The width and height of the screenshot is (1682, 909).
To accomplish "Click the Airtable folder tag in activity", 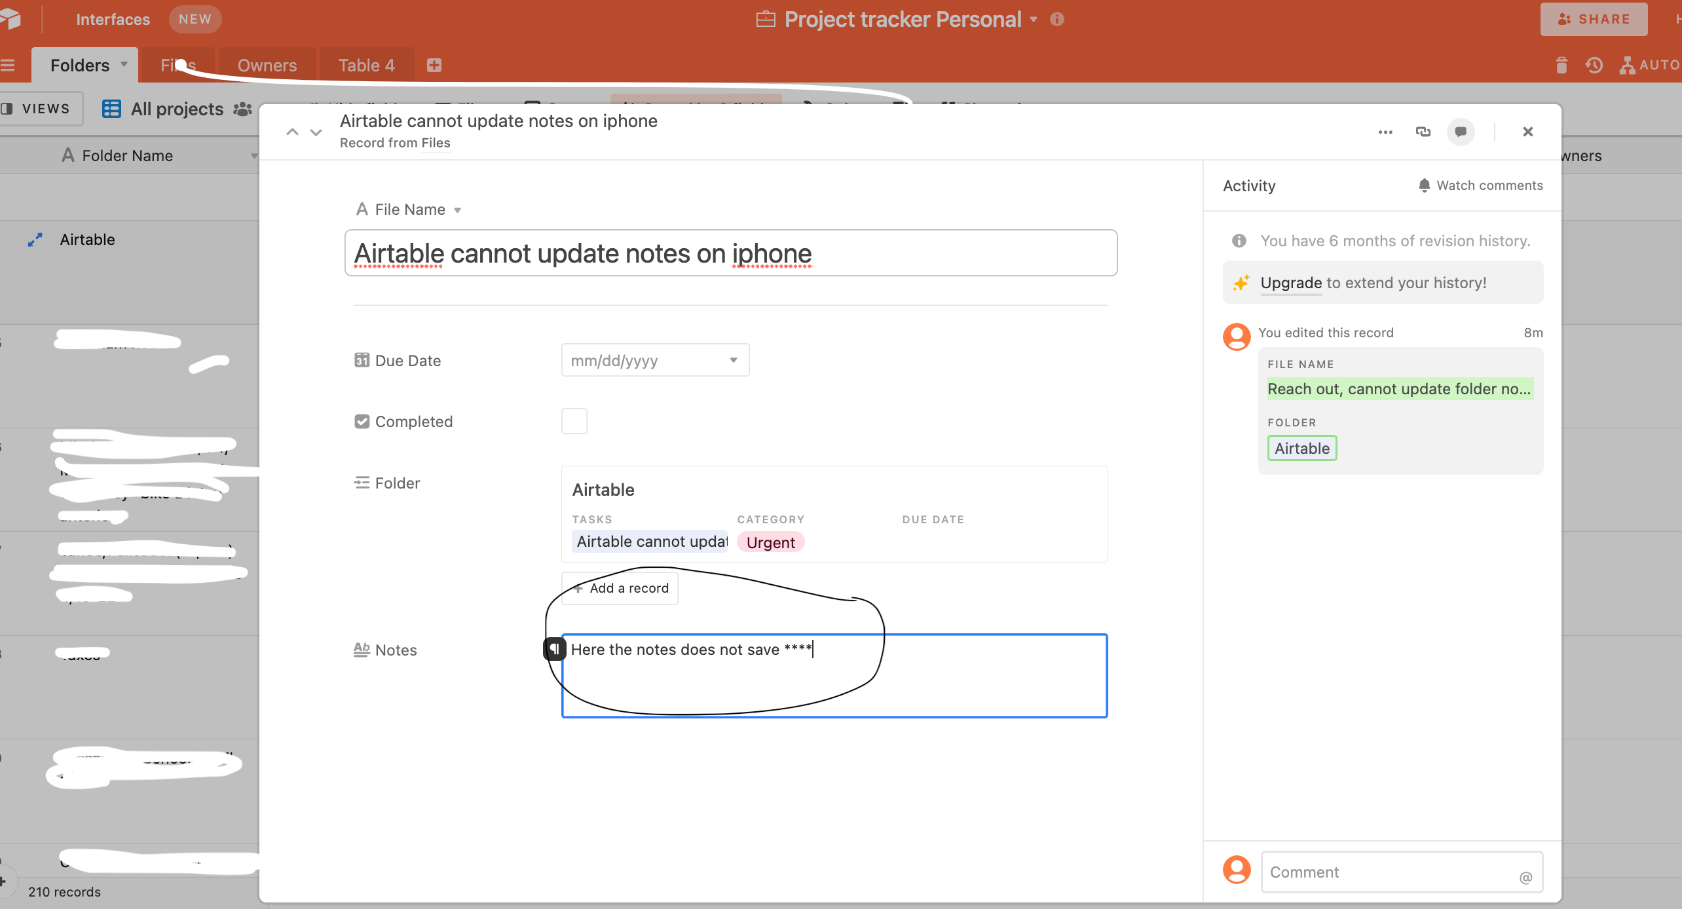I will [x=1302, y=449].
